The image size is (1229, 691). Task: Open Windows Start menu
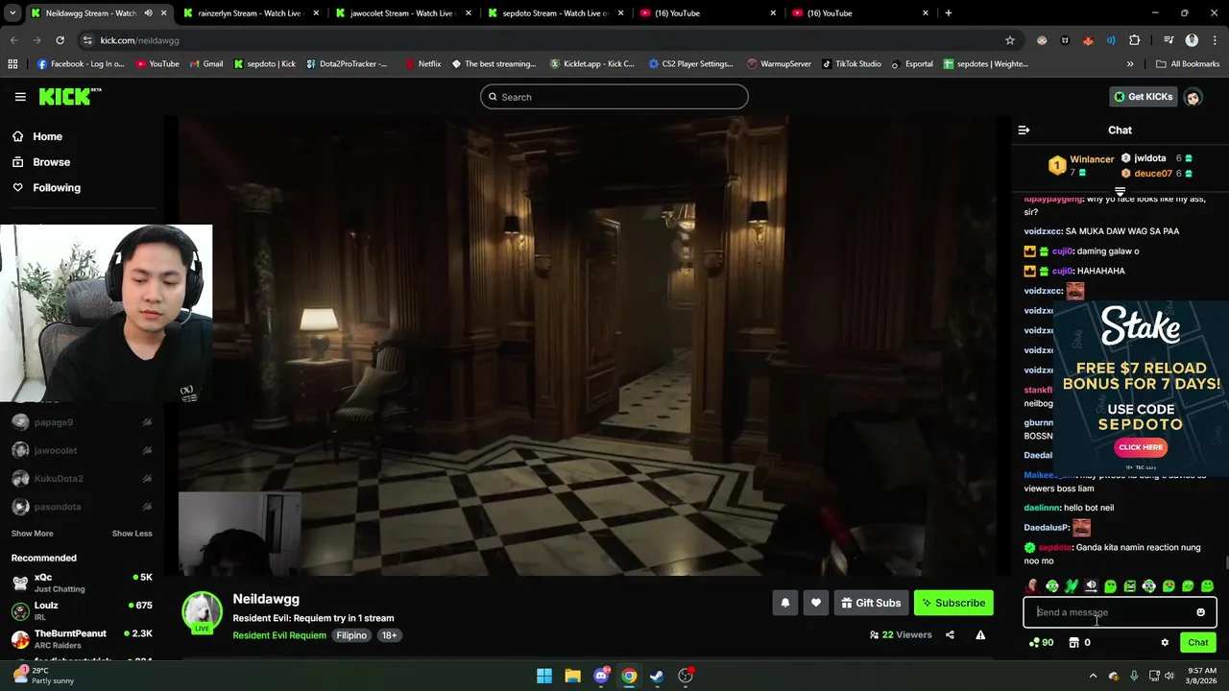click(x=544, y=676)
